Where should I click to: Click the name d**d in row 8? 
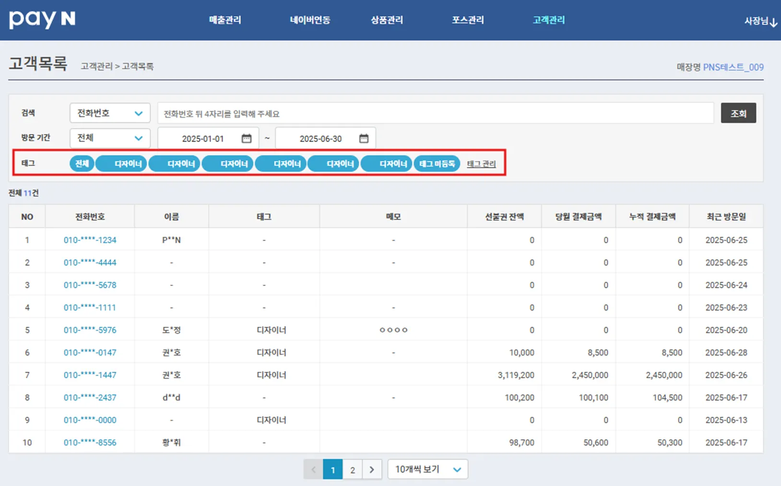pos(171,398)
